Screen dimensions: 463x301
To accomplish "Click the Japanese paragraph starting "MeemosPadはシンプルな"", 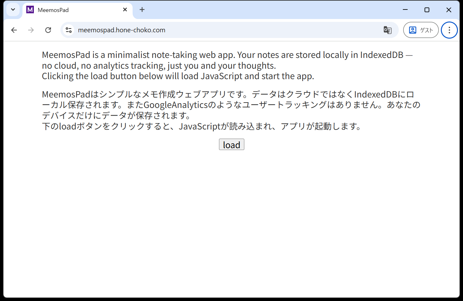I will click(x=231, y=110).
